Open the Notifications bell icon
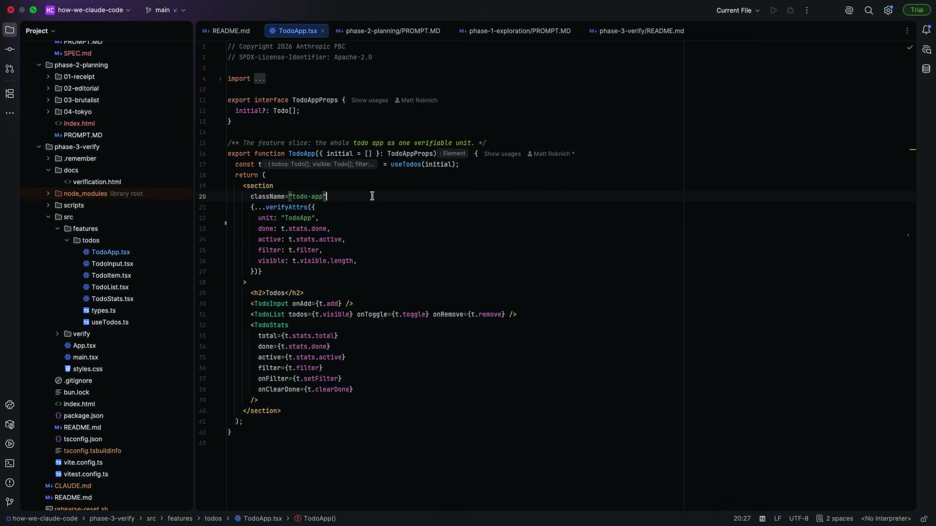936x526 pixels. (x=926, y=30)
